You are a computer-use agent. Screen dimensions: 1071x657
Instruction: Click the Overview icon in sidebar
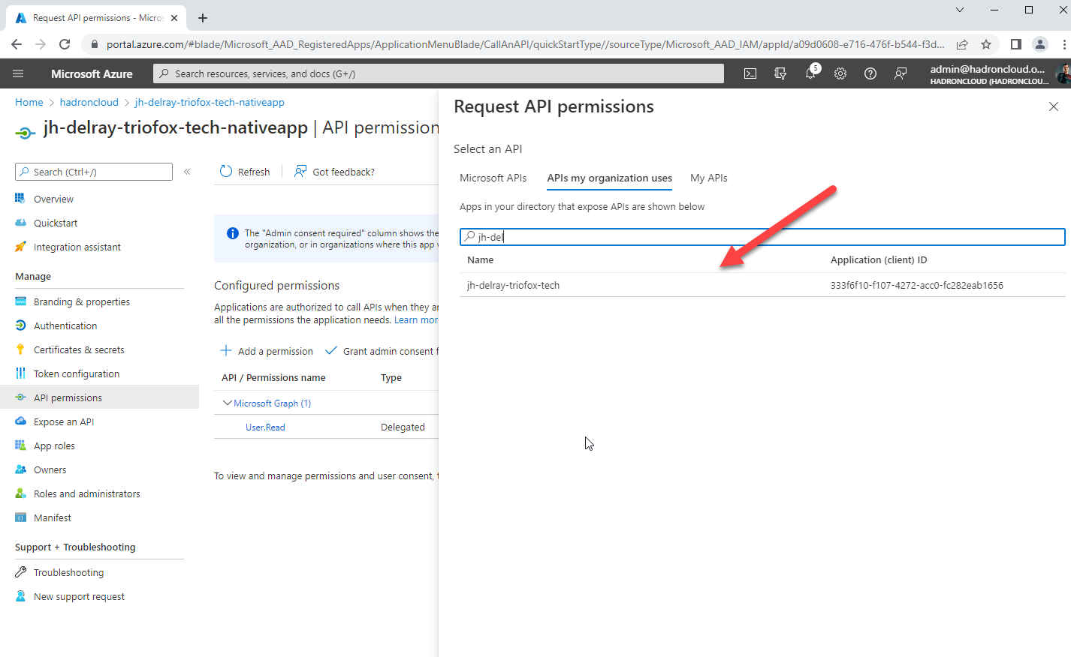coord(20,199)
